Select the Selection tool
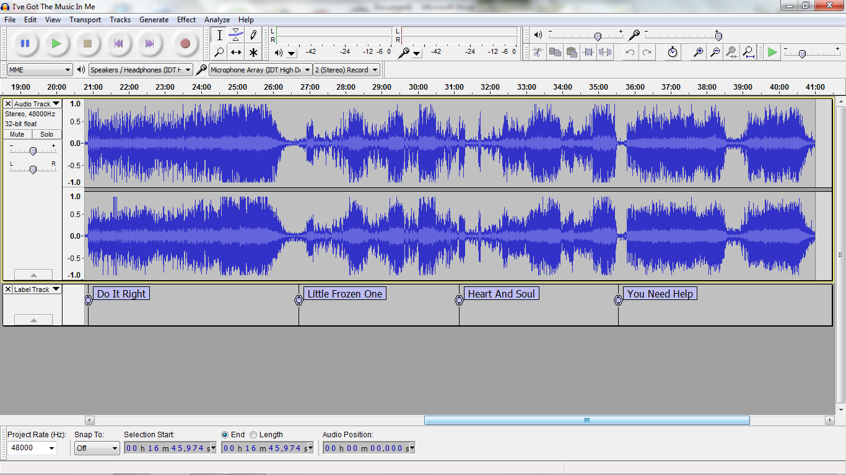 pyautogui.click(x=219, y=35)
